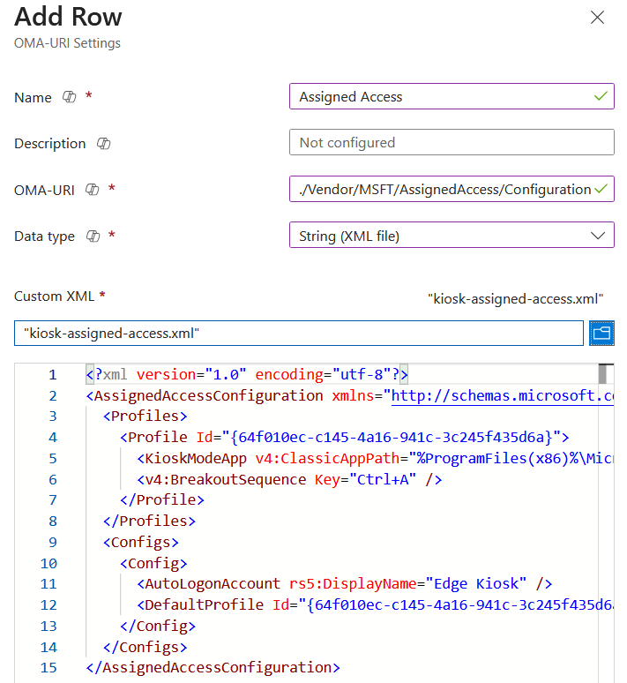Click the info icon beside Data type
The height and width of the screenshot is (683, 627).
tap(93, 236)
